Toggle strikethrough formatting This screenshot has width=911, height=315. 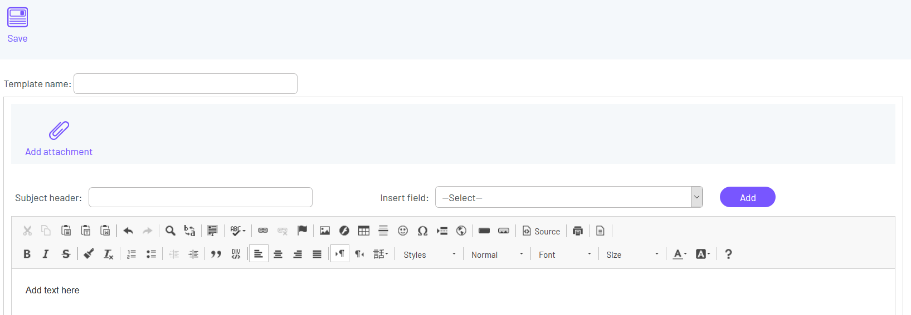pyautogui.click(x=66, y=254)
